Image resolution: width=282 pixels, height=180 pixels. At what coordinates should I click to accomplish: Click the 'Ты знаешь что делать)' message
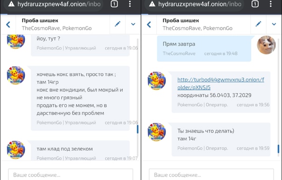(x=206, y=131)
